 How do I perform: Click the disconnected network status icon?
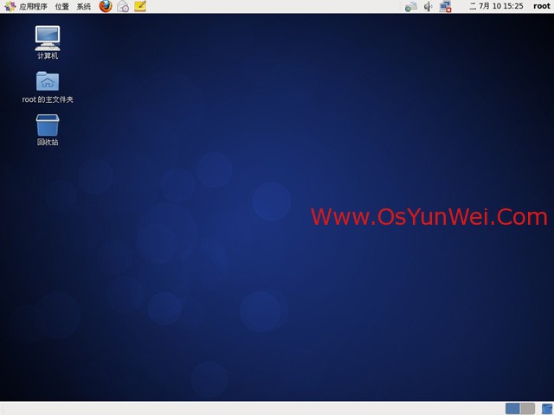pyautogui.click(x=446, y=6)
